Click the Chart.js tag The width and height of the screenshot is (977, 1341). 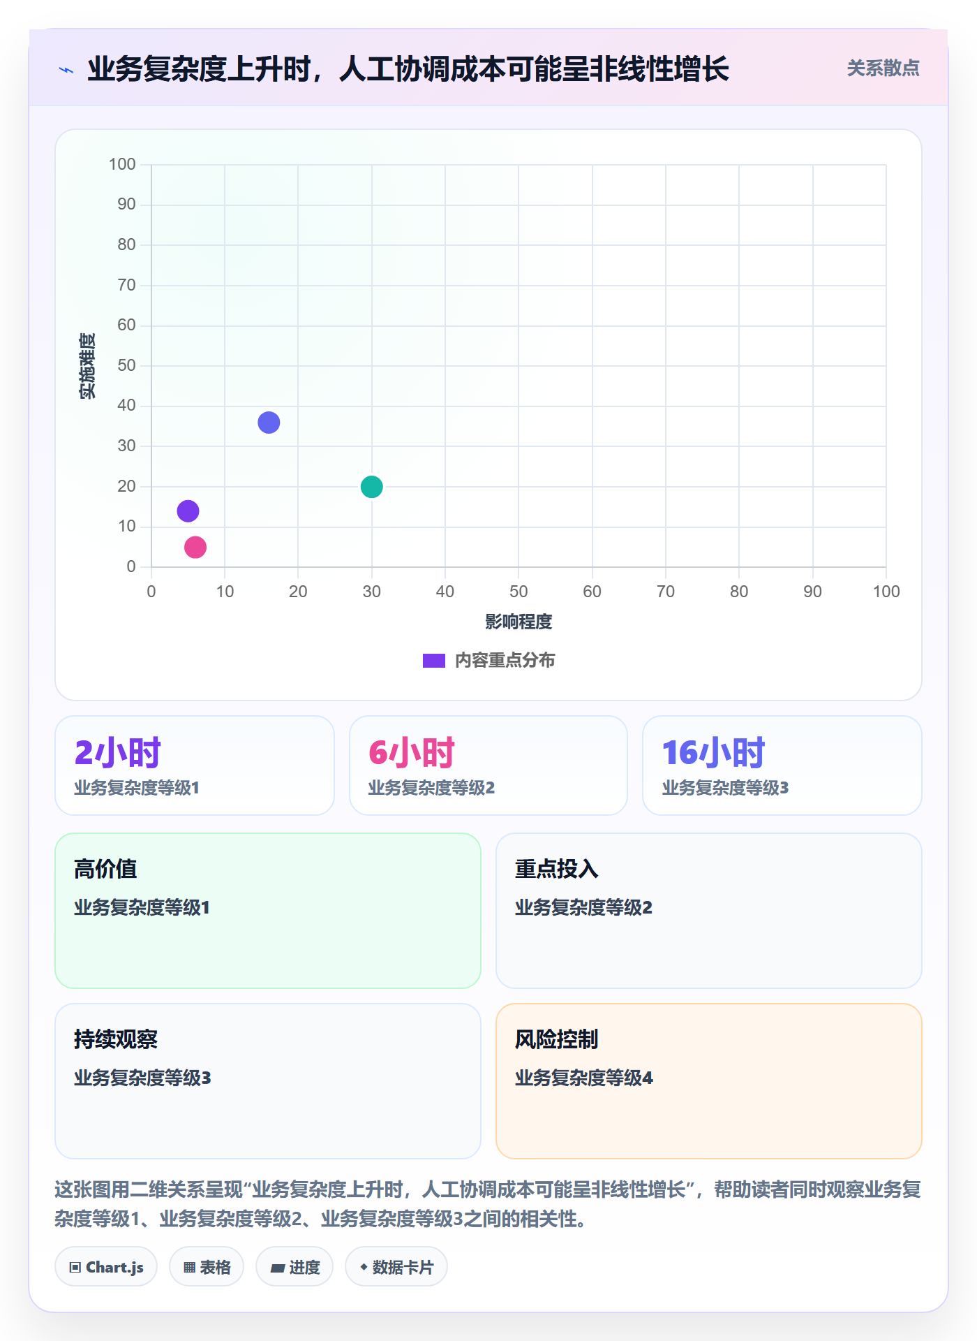[x=106, y=1267]
